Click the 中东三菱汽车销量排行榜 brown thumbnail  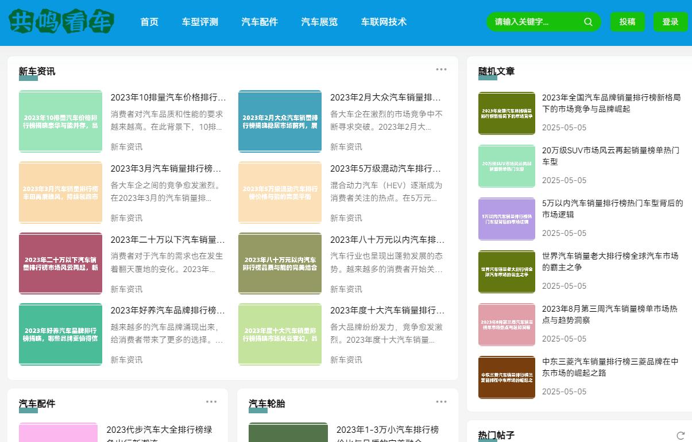click(x=507, y=377)
